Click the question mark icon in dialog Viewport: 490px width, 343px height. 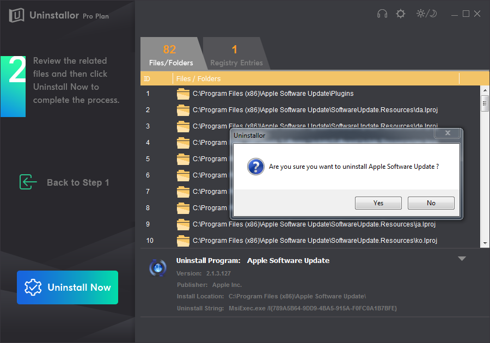coord(256,167)
